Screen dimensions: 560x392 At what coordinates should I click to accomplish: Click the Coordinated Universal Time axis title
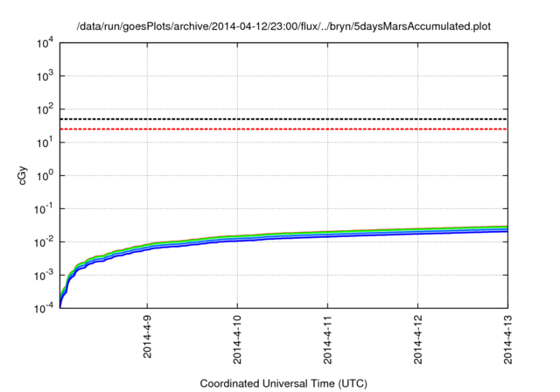283,383
